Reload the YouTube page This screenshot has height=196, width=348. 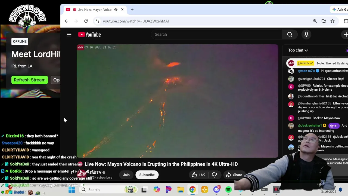[86, 21]
